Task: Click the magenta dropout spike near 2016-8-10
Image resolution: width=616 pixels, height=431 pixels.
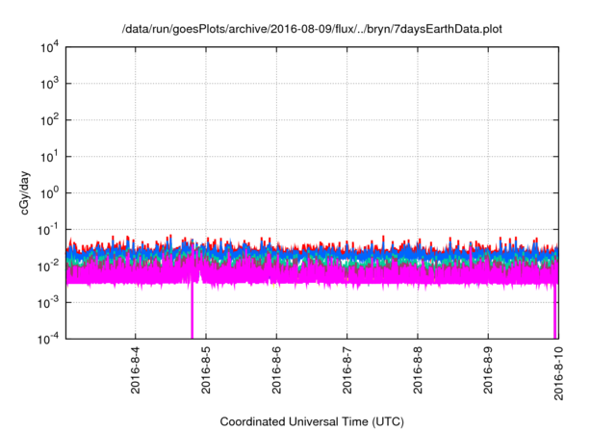Action: pyautogui.click(x=555, y=312)
